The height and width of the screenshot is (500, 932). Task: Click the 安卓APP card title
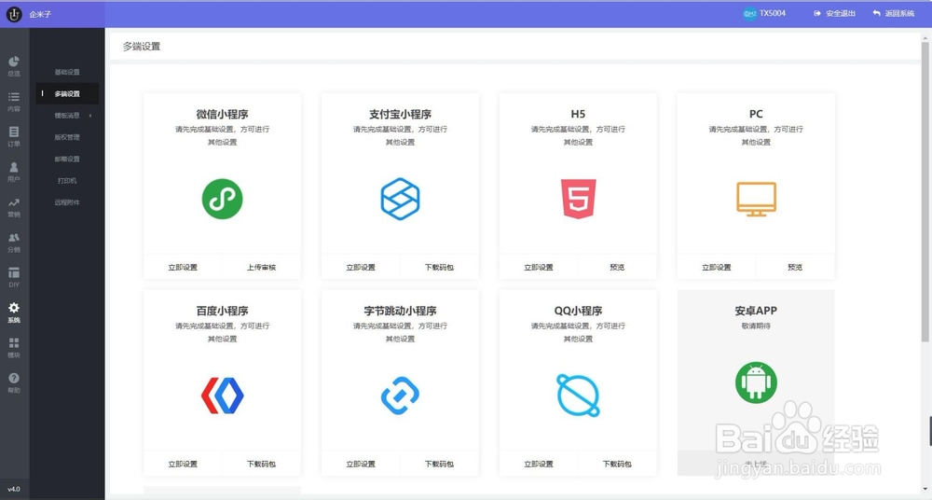756,311
